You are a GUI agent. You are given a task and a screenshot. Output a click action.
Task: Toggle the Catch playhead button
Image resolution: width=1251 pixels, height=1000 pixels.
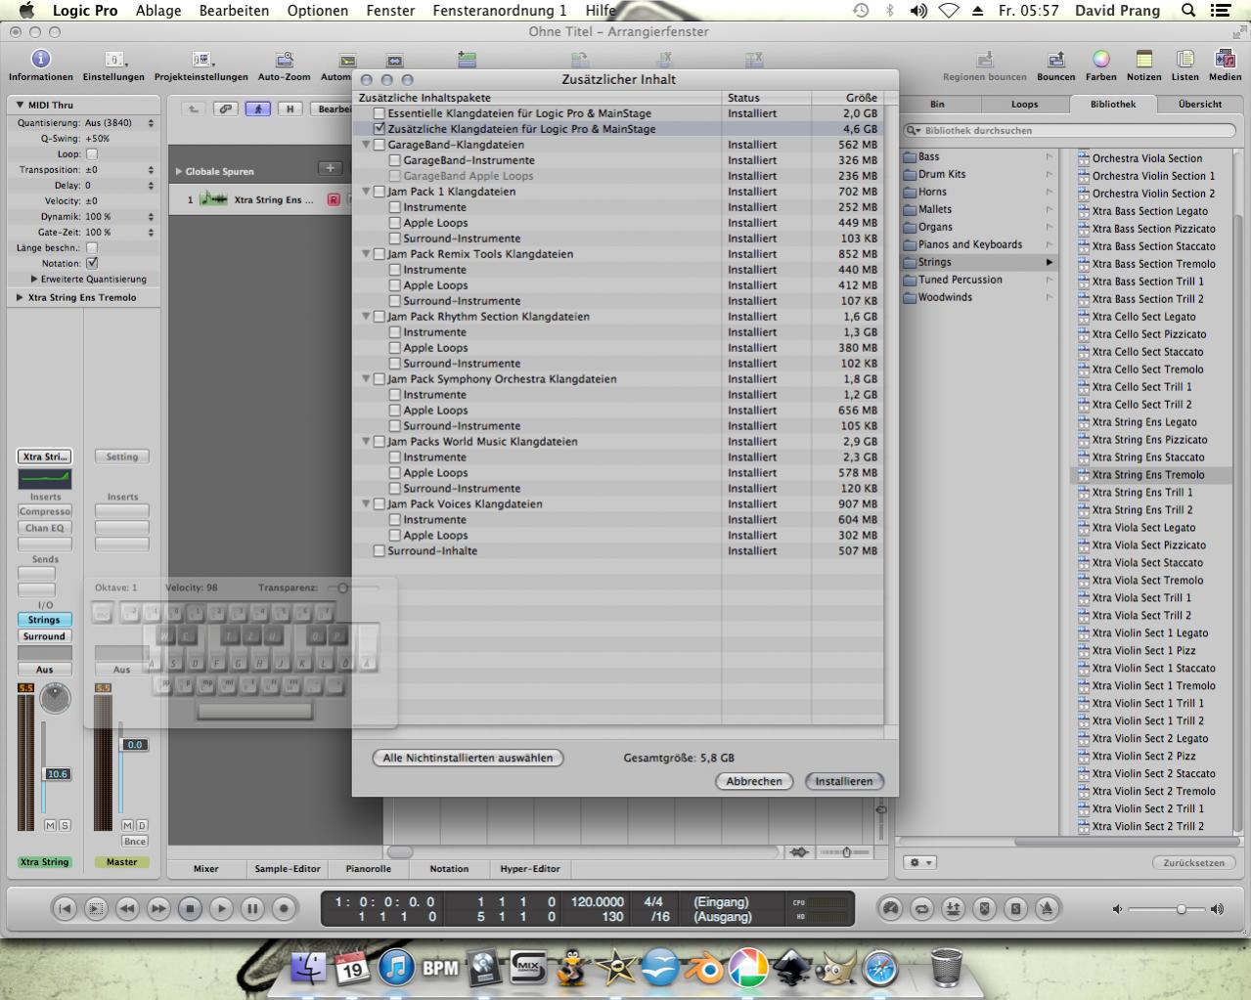[x=258, y=109]
